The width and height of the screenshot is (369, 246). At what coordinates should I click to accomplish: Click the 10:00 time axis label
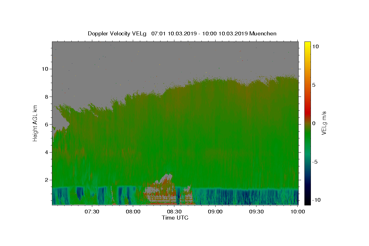[297, 212]
